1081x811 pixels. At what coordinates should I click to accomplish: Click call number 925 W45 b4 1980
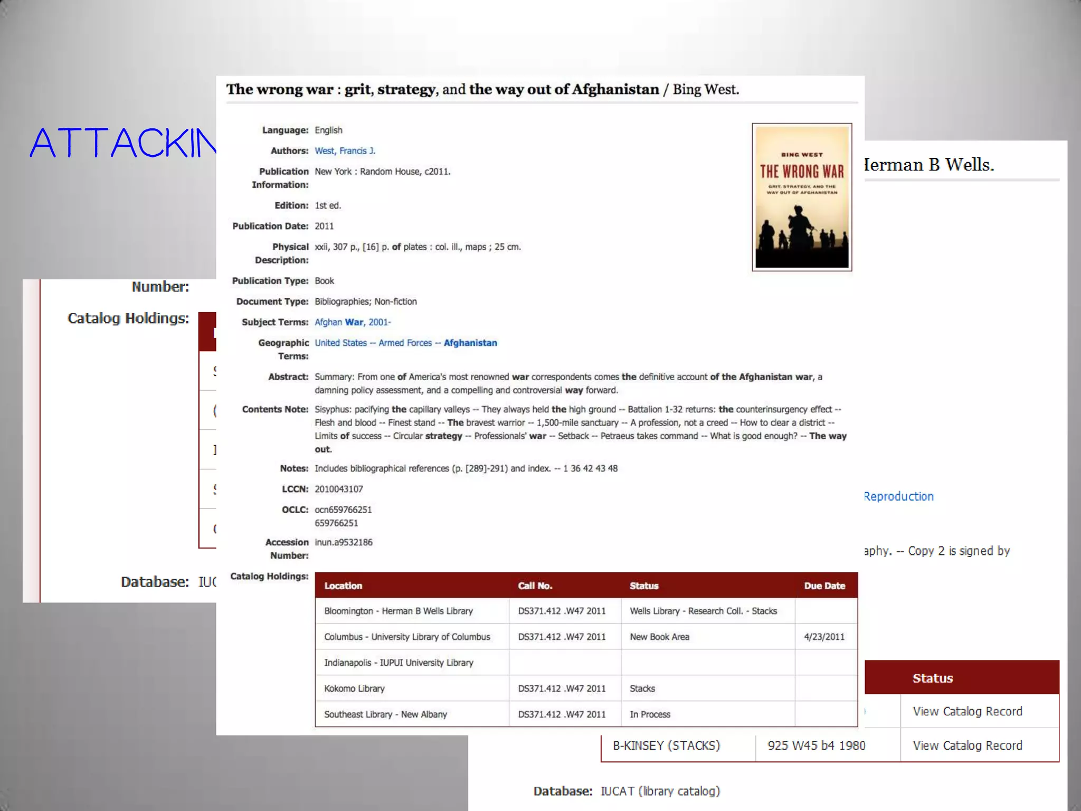tap(816, 746)
